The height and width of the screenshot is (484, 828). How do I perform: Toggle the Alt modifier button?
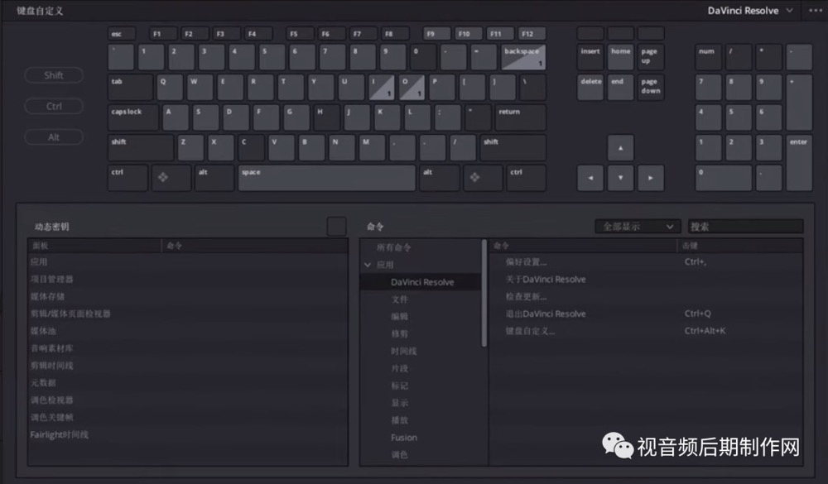pyautogui.click(x=54, y=137)
